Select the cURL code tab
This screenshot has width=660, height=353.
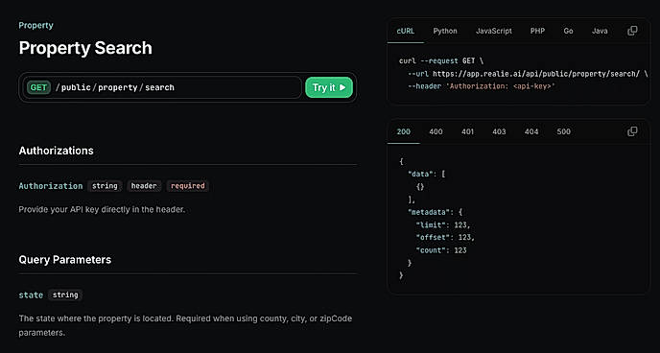click(406, 31)
